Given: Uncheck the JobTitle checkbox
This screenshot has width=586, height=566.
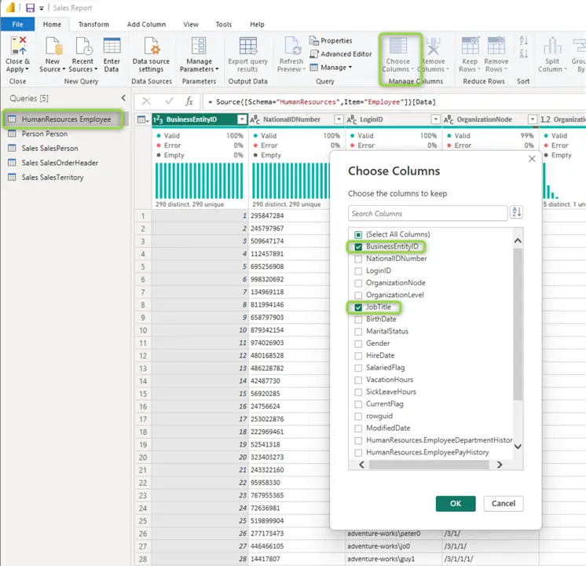Looking at the screenshot, I should 358,307.
